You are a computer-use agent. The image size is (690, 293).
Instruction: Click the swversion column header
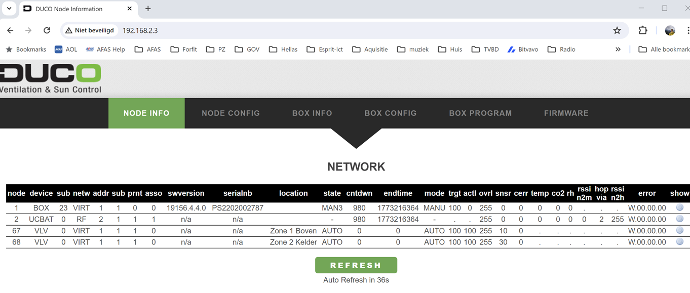[186, 193]
